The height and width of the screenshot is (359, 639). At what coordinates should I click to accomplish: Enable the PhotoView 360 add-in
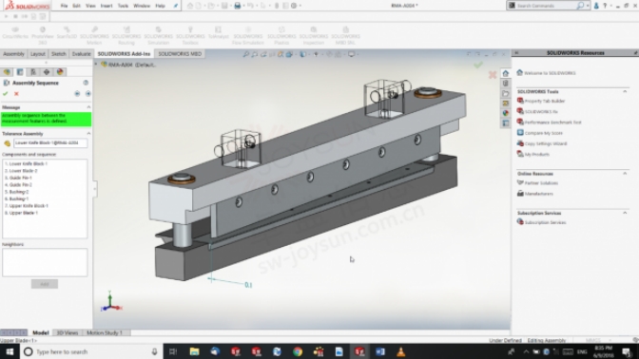click(x=43, y=36)
